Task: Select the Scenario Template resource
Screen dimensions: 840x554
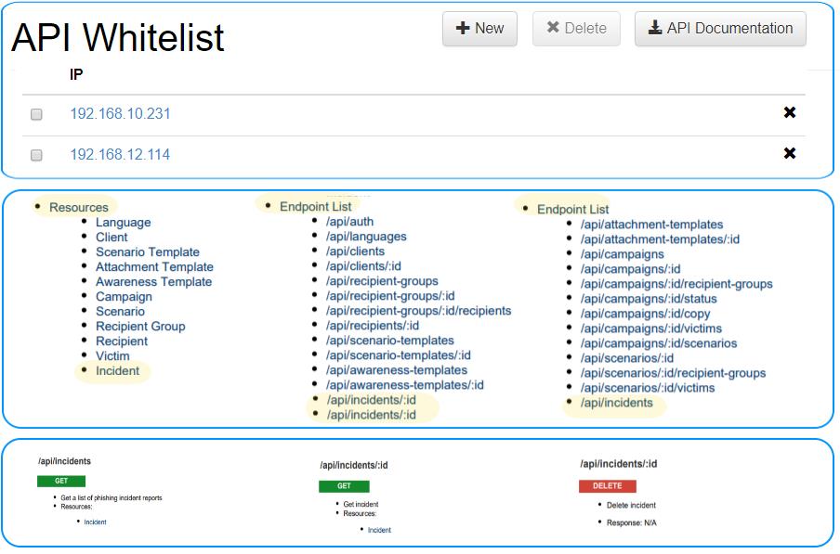Action: click(x=148, y=251)
